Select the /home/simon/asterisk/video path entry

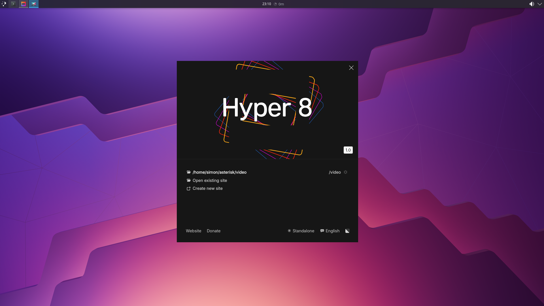tap(220, 172)
